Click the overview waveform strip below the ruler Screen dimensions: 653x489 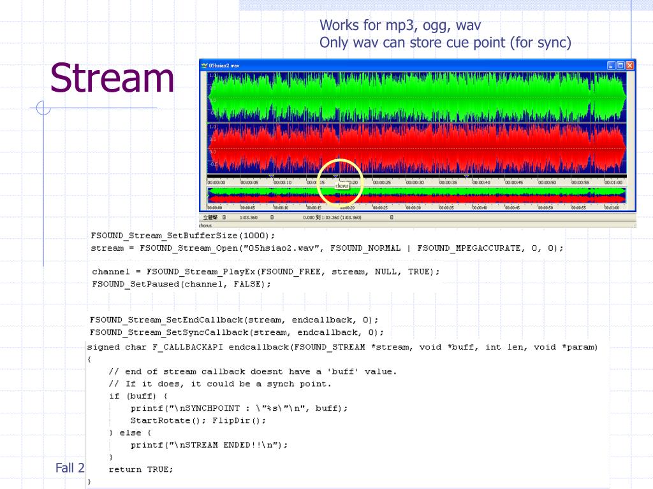pos(417,195)
